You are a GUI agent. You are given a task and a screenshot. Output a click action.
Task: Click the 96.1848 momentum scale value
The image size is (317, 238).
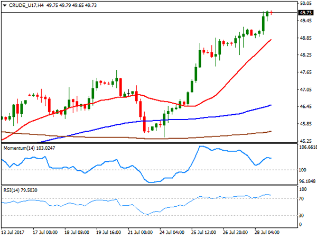pos(307,181)
